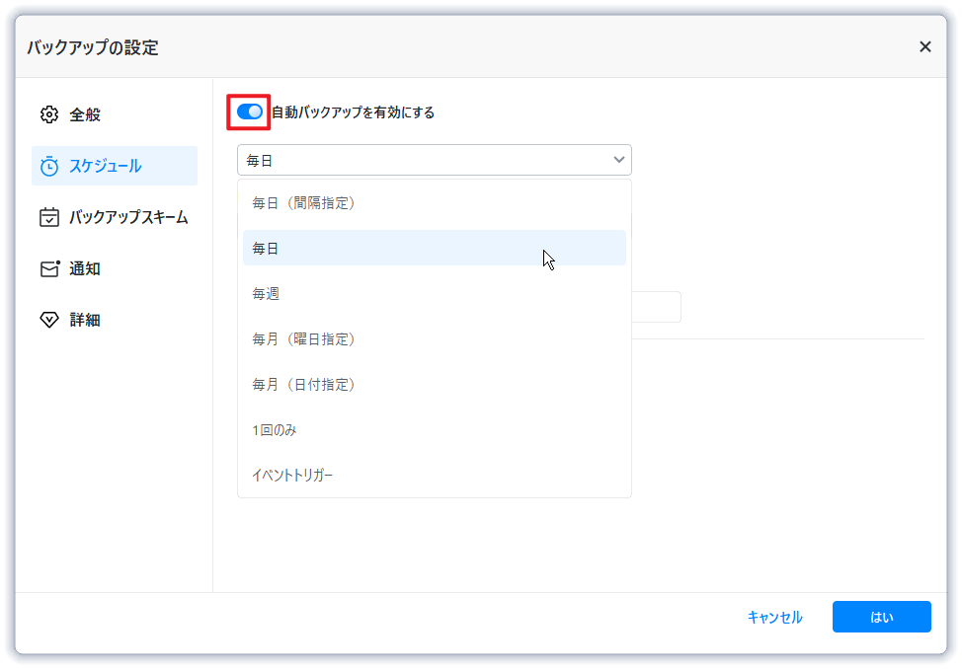The height and width of the screenshot is (669, 962).
Task: Confirm settings with the はい button
Action: click(881, 617)
